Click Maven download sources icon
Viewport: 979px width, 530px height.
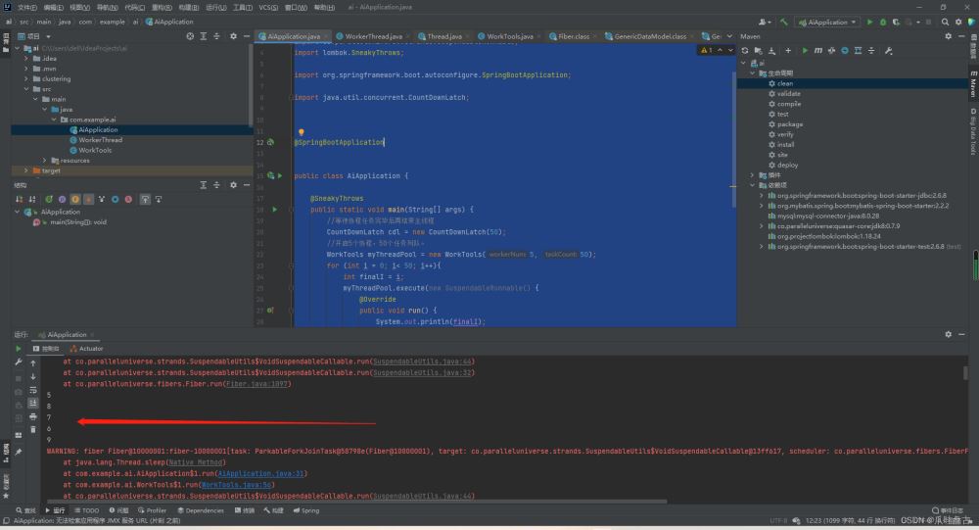771,51
